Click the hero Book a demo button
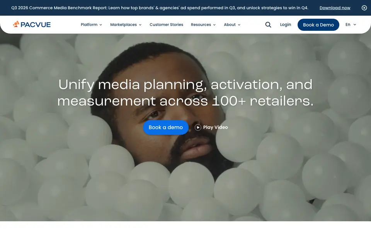The width and height of the screenshot is (371, 231). coord(166,127)
